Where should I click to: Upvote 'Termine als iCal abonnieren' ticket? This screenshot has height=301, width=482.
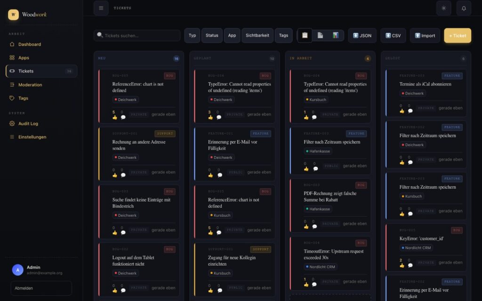pyautogui.click(x=402, y=109)
